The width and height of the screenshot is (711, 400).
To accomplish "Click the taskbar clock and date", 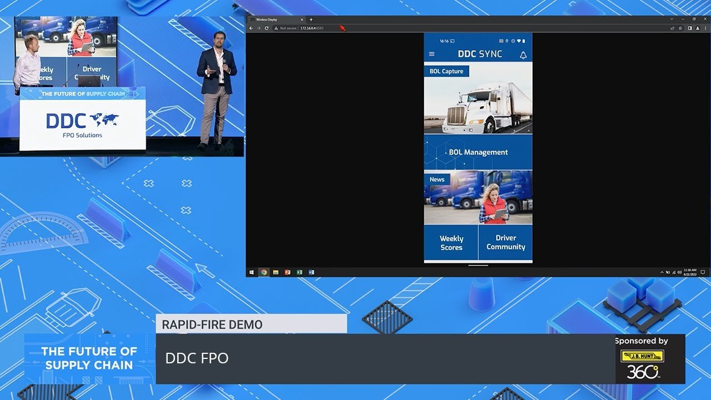I will 690,272.
